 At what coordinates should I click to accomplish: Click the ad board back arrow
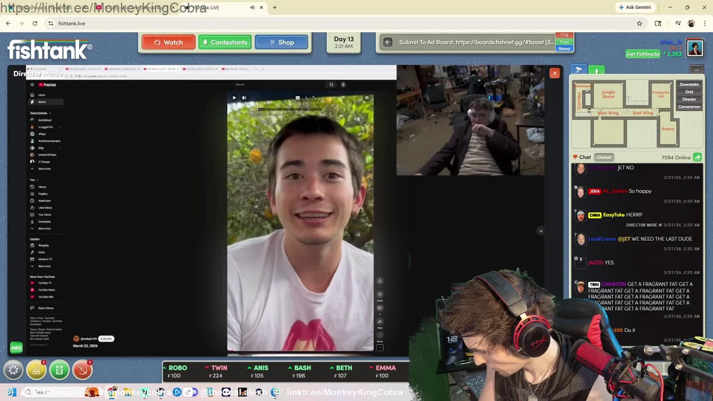tap(388, 42)
